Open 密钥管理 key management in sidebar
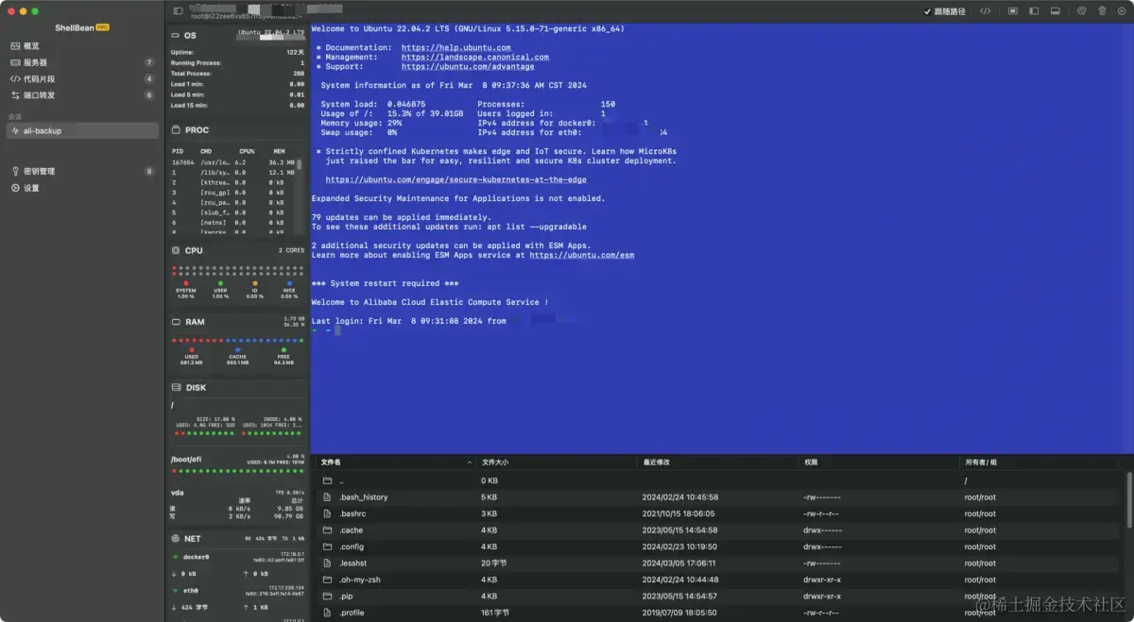 (x=82, y=171)
